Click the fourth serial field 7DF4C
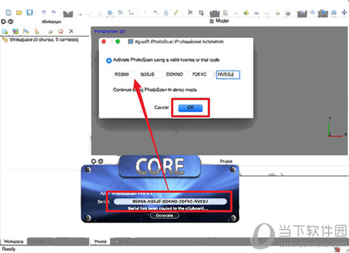 tap(202, 75)
